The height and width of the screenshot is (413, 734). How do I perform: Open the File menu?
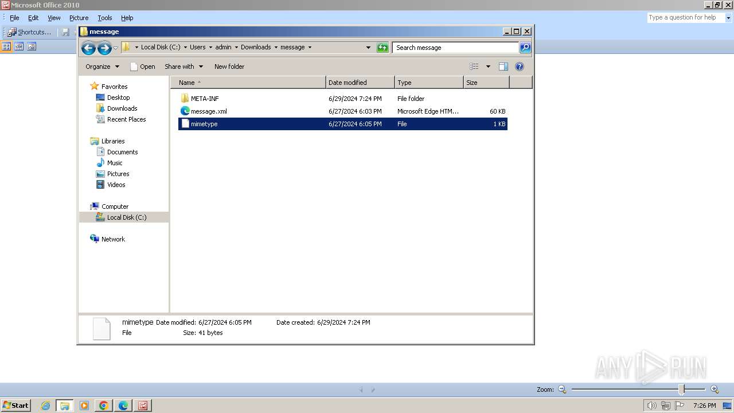[14, 18]
